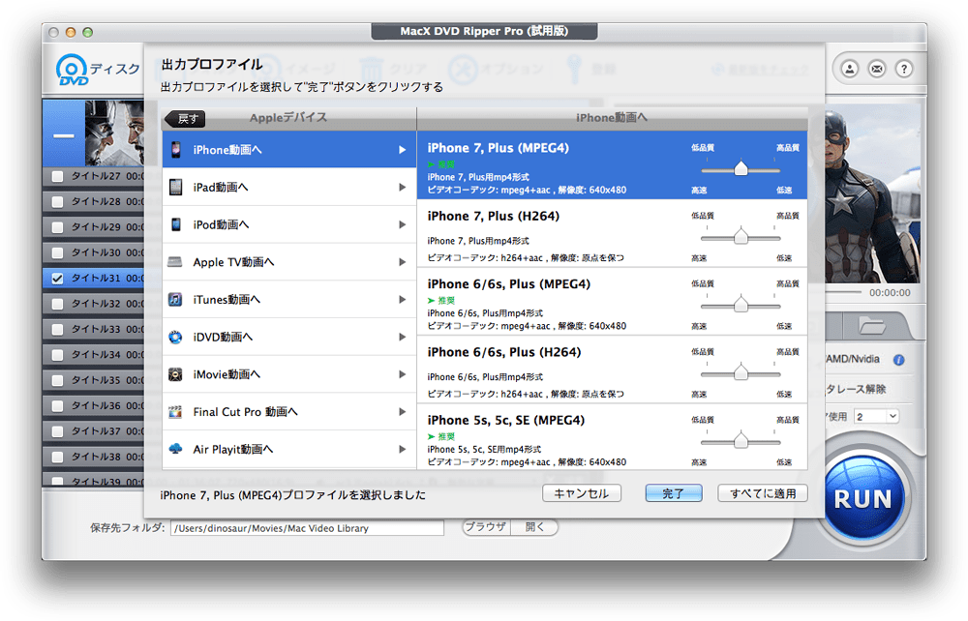
Task: Click the iDVD disc icon
Action: click(x=175, y=337)
